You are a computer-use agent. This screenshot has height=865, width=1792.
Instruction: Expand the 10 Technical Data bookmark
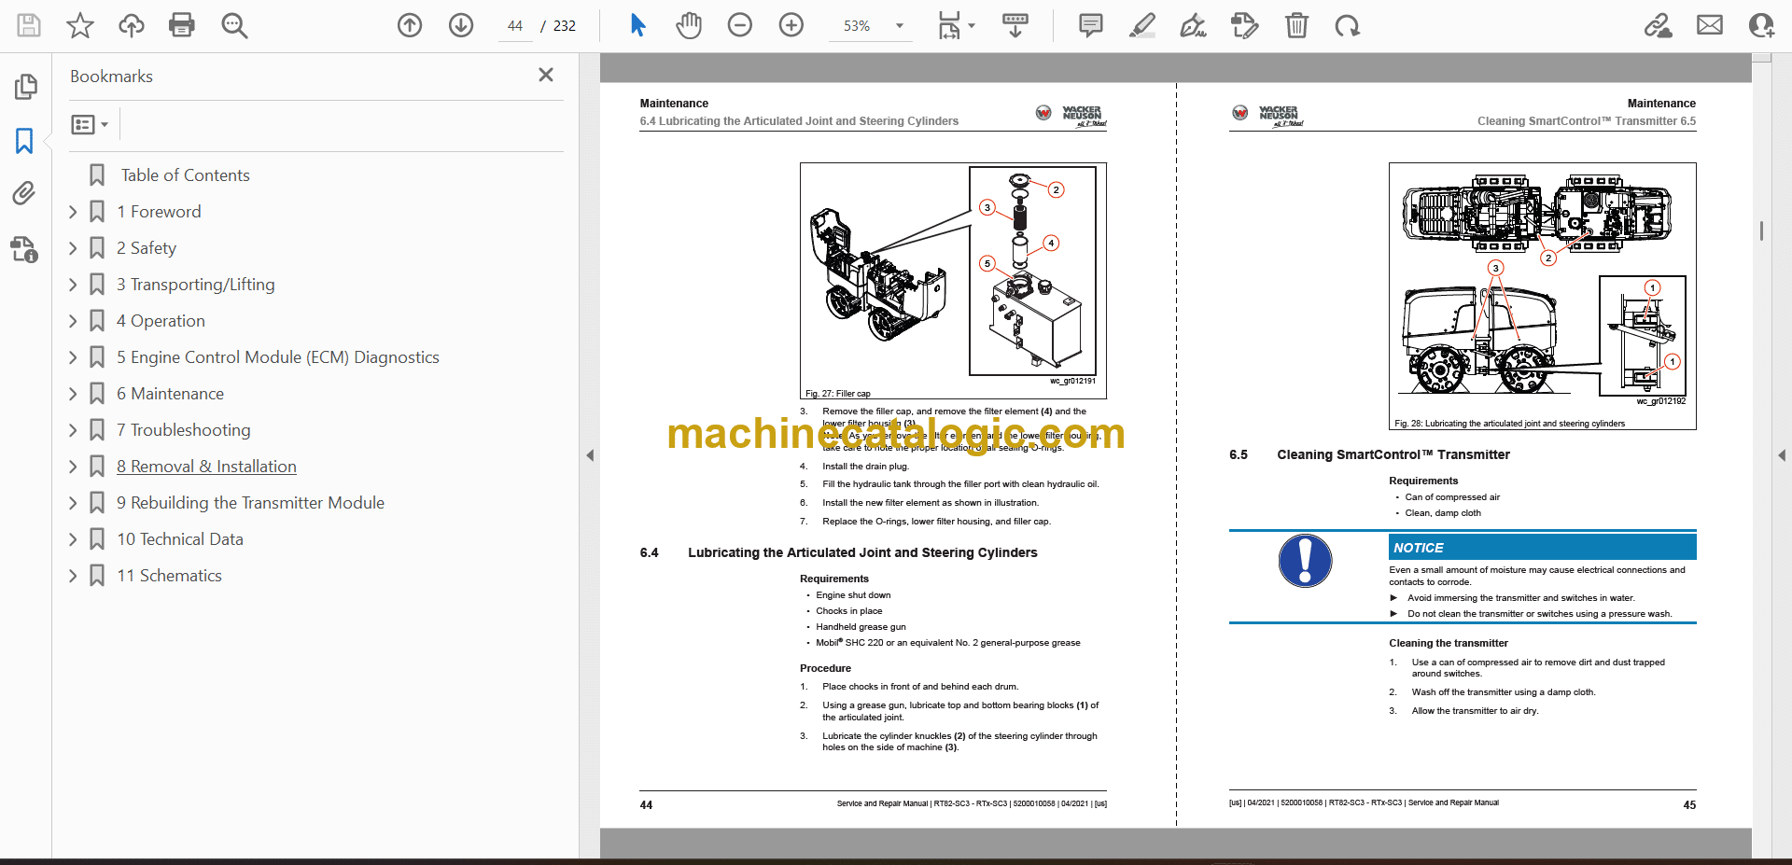click(73, 539)
